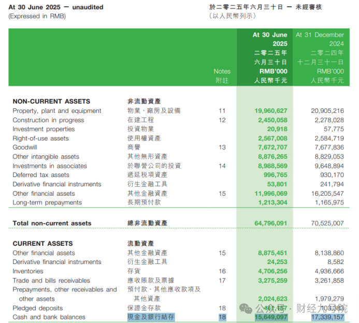The width and height of the screenshot is (359, 323).
Task: Select value 19,960,627
Action: point(271,111)
